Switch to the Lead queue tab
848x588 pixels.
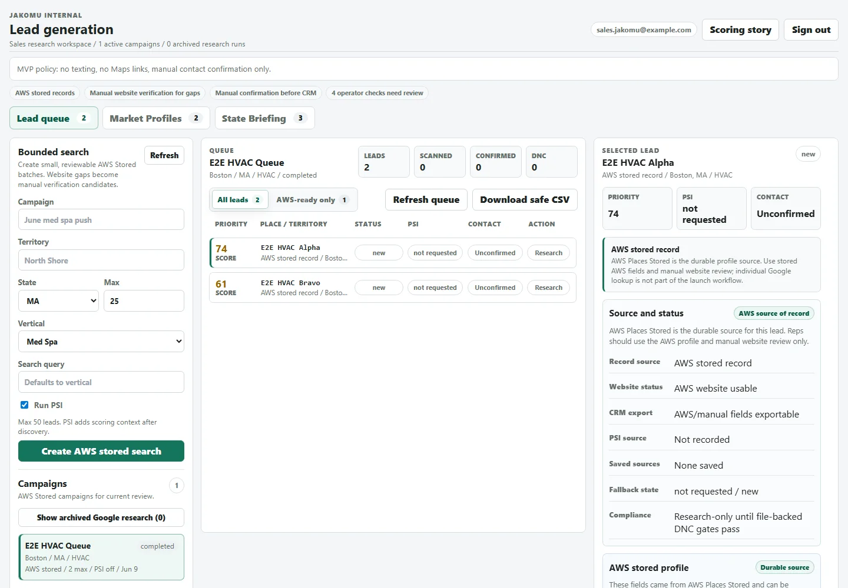tap(54, 118)
